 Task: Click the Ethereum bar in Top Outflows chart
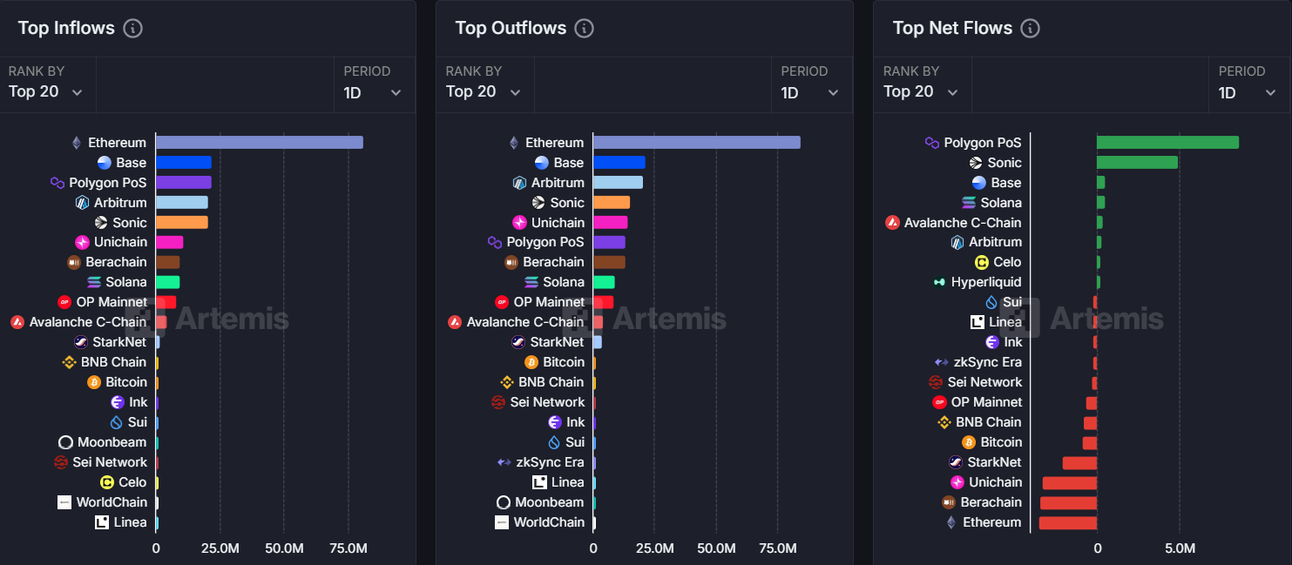(x=697, y=143)
